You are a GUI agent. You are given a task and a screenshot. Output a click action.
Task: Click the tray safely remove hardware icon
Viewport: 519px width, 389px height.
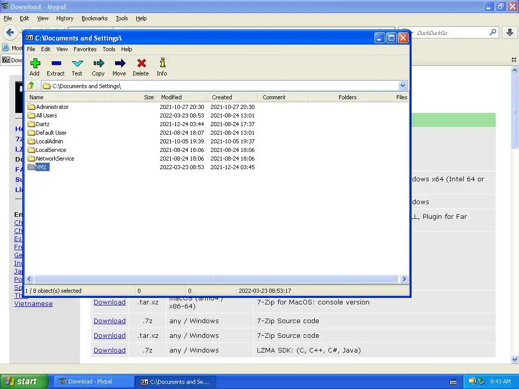(x=481, y=381)
